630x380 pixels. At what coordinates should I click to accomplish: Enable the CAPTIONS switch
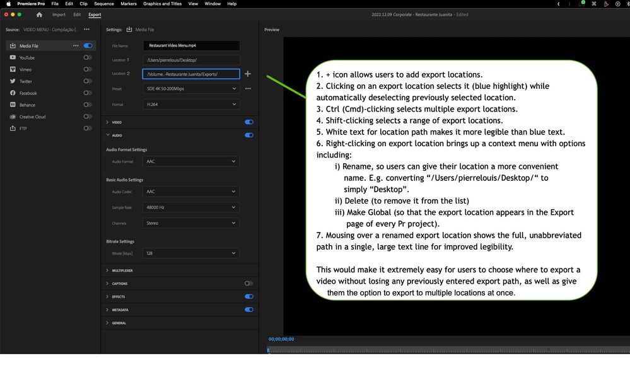coord(249,284)
